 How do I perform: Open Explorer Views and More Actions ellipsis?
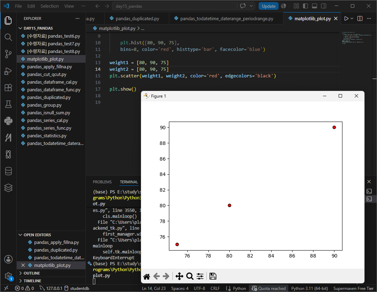click(x=77, y=18)
